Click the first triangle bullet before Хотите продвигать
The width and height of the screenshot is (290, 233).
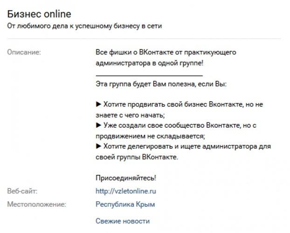(98, 104)
